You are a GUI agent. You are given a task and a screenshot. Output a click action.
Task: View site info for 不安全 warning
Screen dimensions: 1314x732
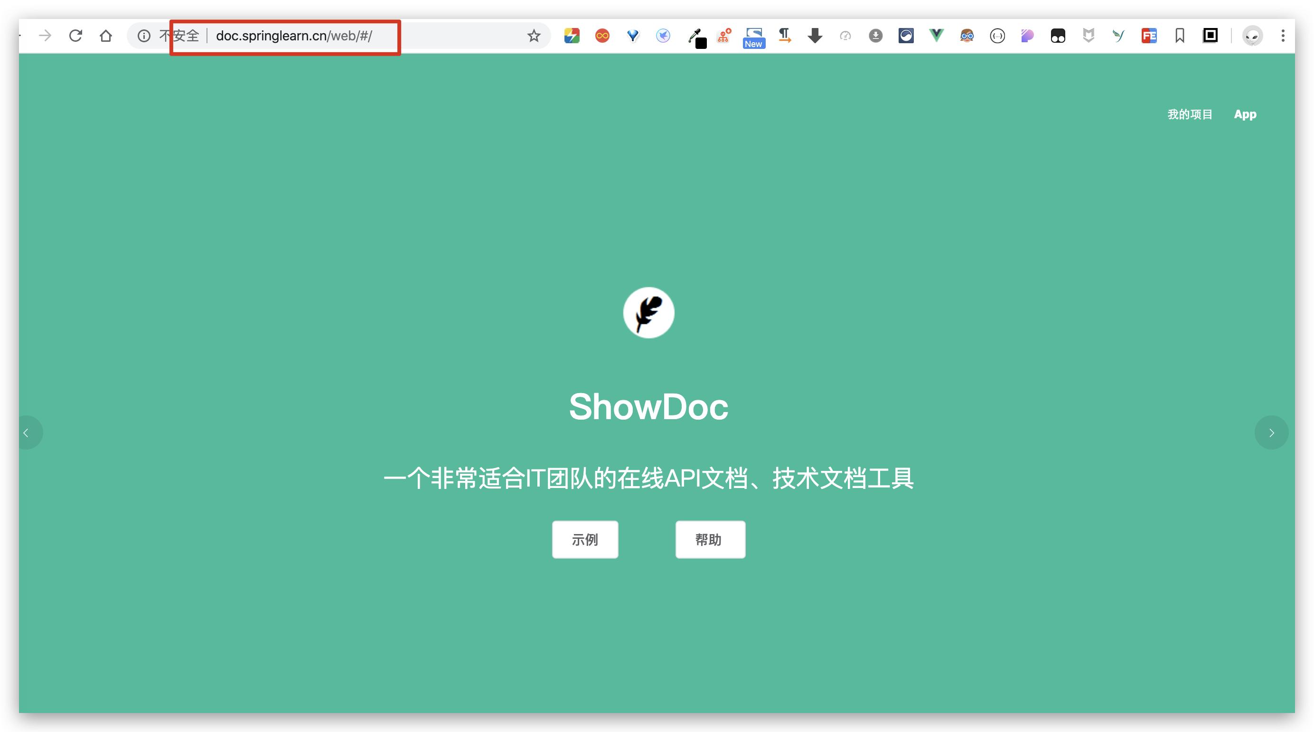(x=144, y=36)
